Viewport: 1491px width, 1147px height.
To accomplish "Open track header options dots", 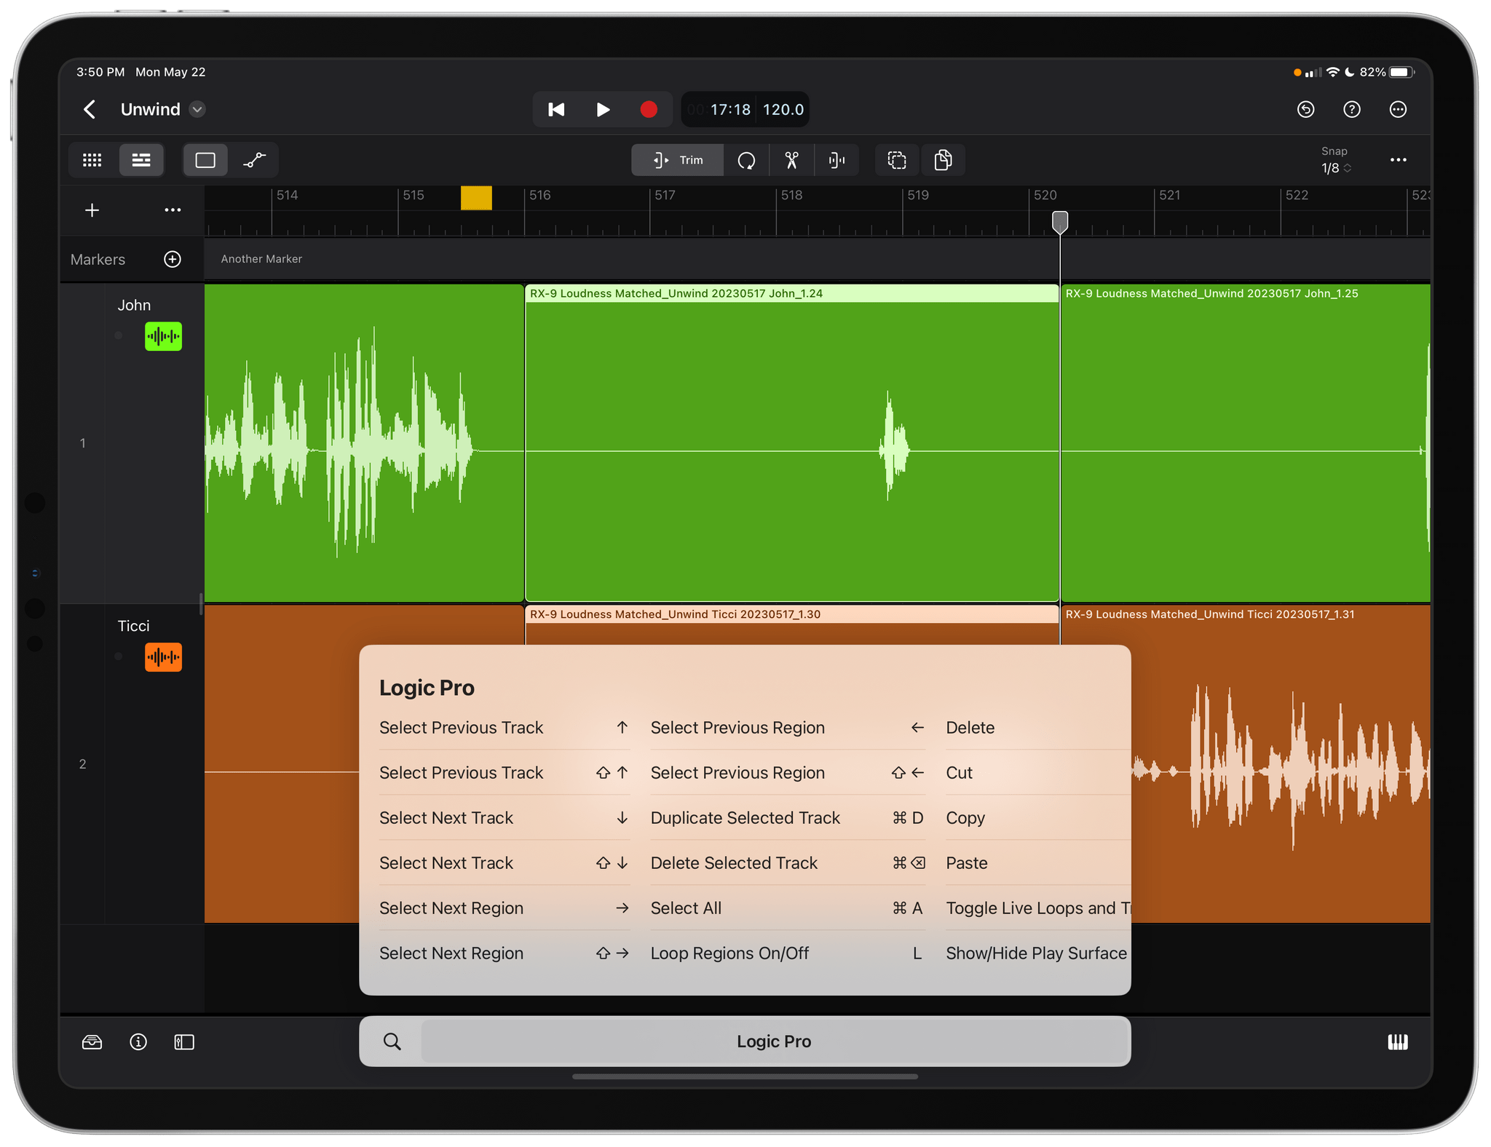I will [x=173, y=210].
